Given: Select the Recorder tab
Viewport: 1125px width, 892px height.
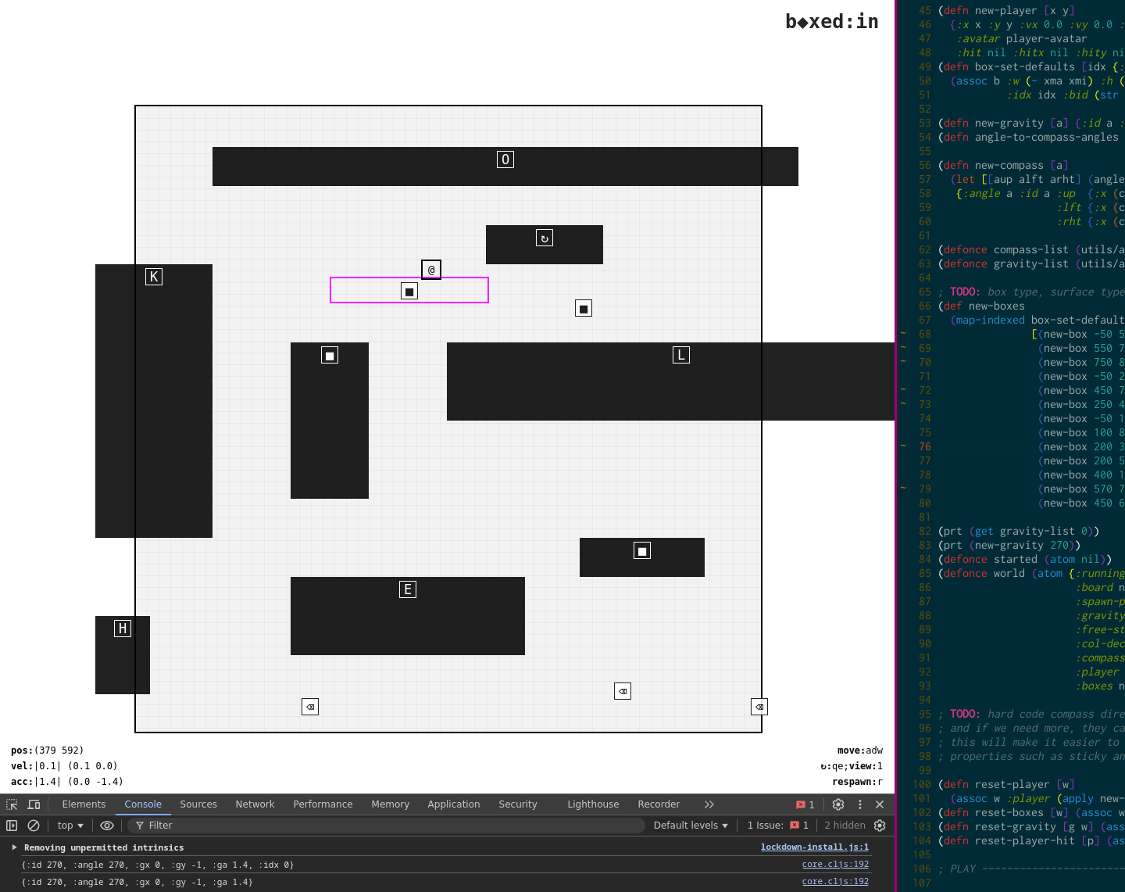Looking at the screenshot, I should coord(659,804).
